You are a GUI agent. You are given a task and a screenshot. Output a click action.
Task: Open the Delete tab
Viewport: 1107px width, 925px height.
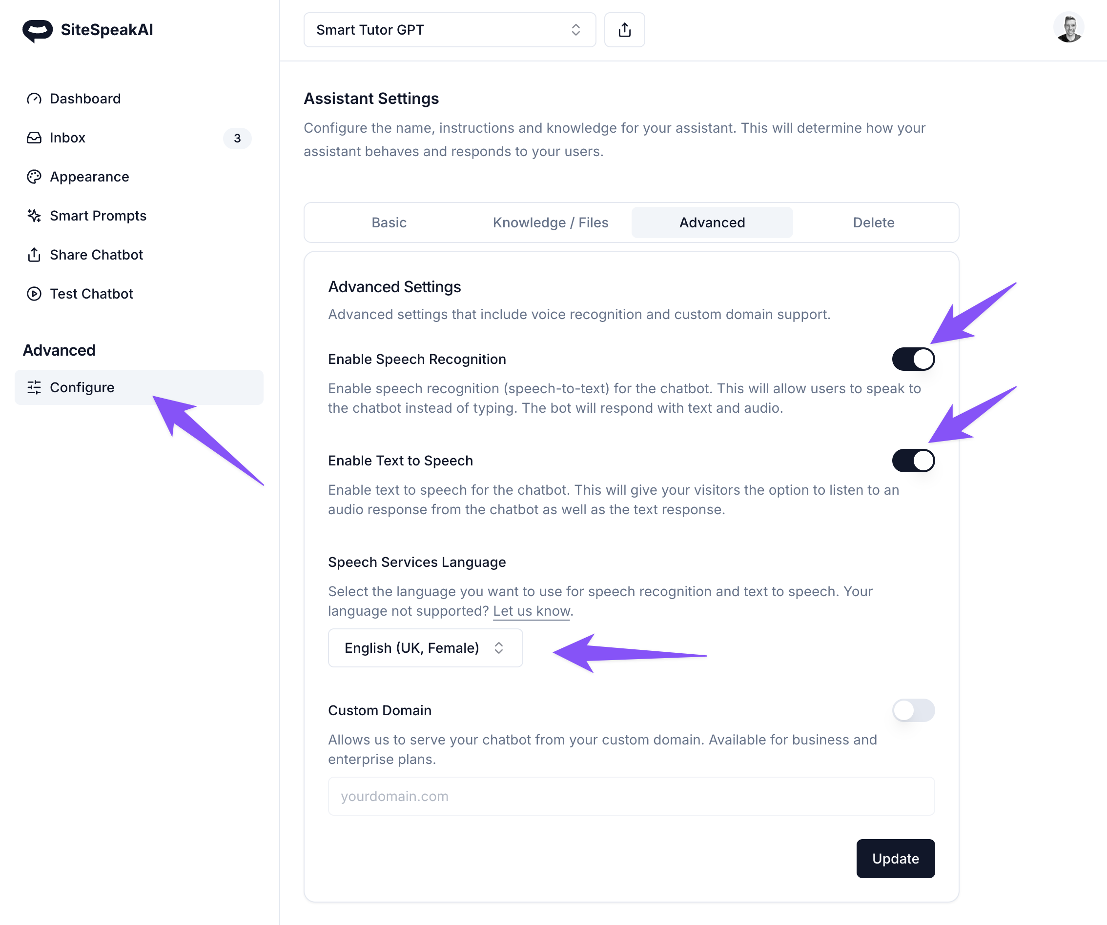(x=873, y=222)
